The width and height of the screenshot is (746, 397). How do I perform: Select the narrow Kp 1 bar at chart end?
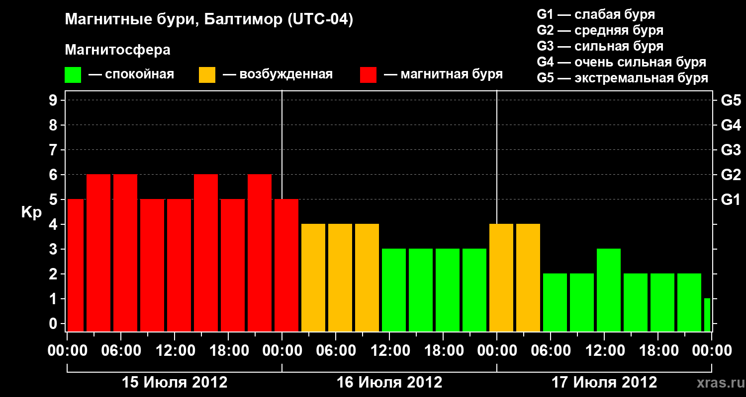coord(707,315)
